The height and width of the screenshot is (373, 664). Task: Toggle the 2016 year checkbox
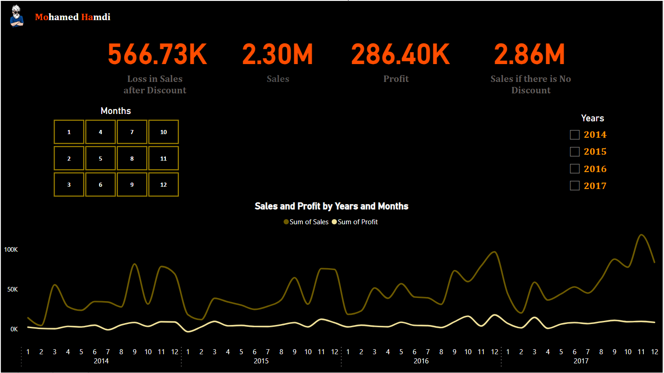575,169
